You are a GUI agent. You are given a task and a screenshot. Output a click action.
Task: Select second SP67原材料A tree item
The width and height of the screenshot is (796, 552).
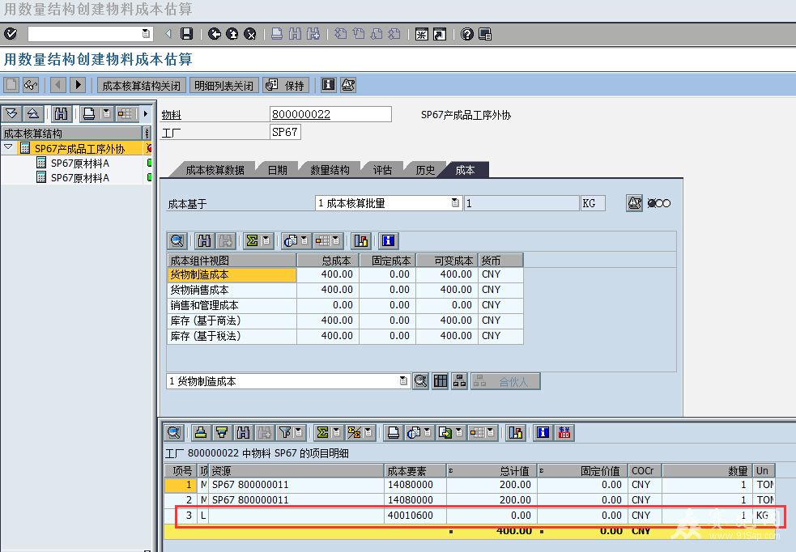pyautogui.click(x=79, y=178)
